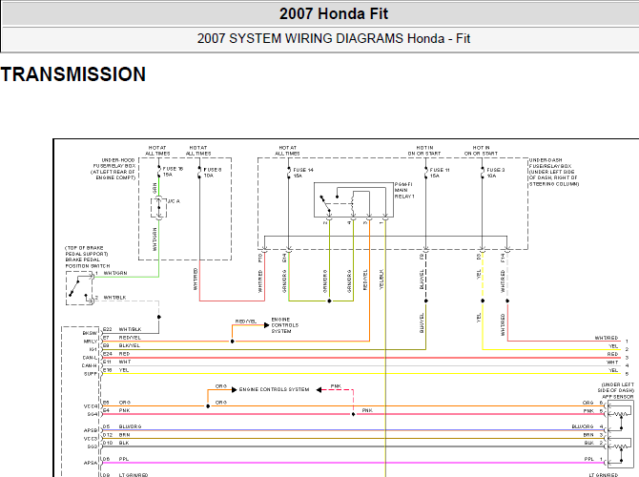The height and width of the screenshot is (477, 639).
Task: Click the BLU/ORG label at APP sensor pin 4
Action: coord(583,426)
